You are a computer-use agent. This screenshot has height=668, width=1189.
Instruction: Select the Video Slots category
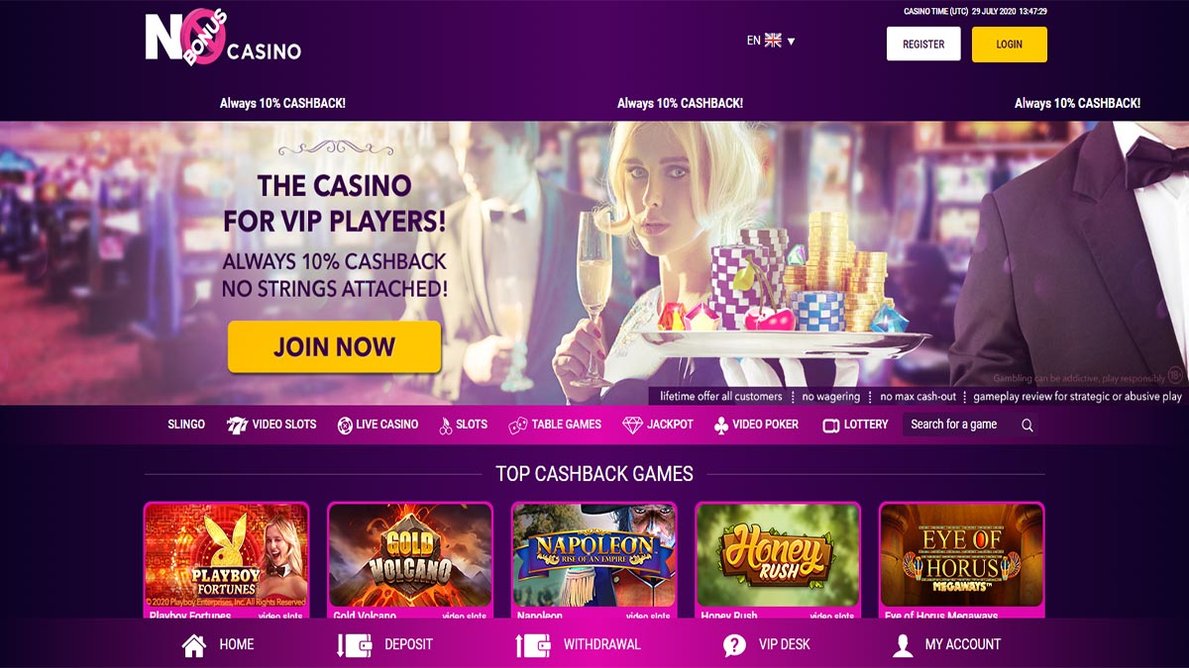click(x=271, y=425)
